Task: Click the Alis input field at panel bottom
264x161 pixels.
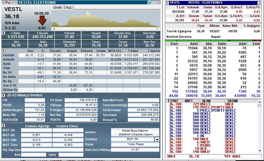Action: tap(33, 155)
